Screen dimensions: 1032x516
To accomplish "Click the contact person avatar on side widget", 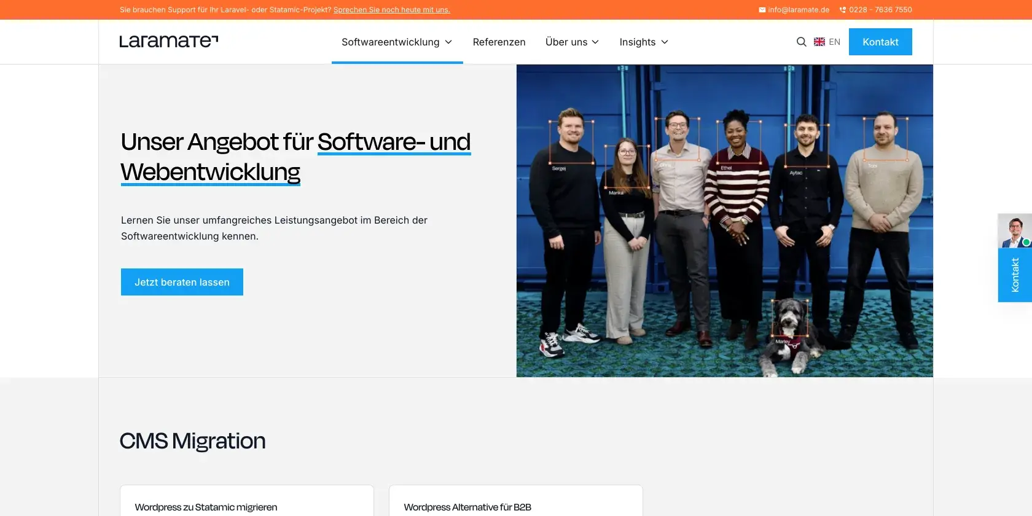I will click(1015, 231).
